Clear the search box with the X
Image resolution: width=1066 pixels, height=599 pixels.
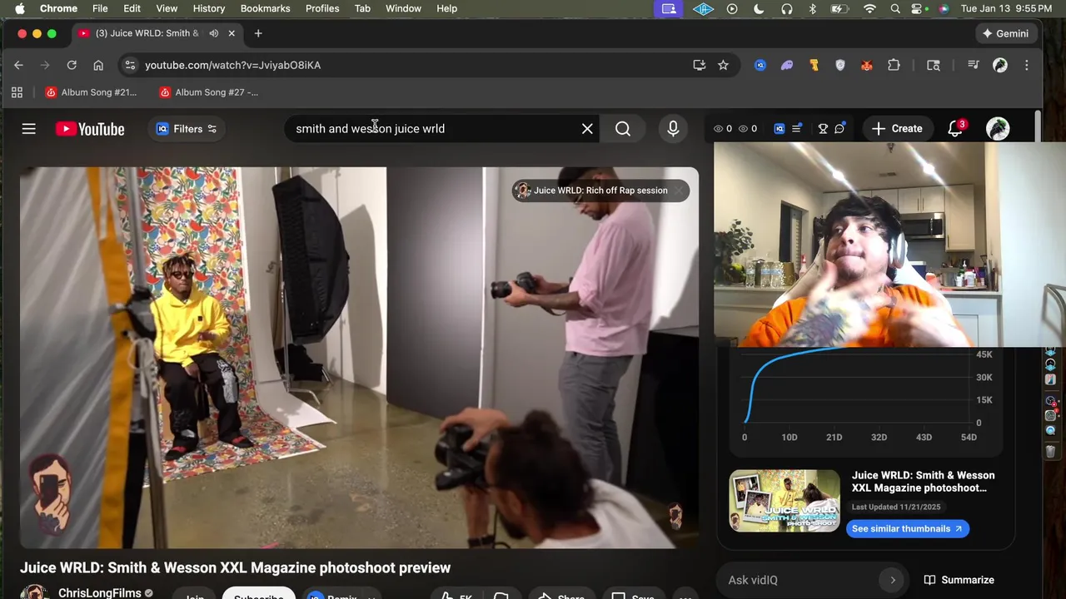(x=587, y=129)
